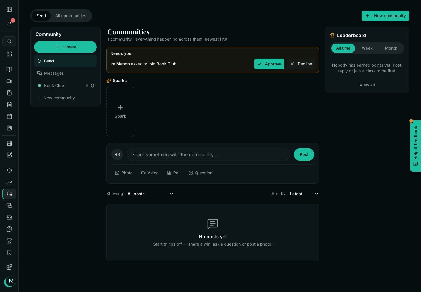
Task: Add a Photo to the post
Action: [x=124, y=173]
